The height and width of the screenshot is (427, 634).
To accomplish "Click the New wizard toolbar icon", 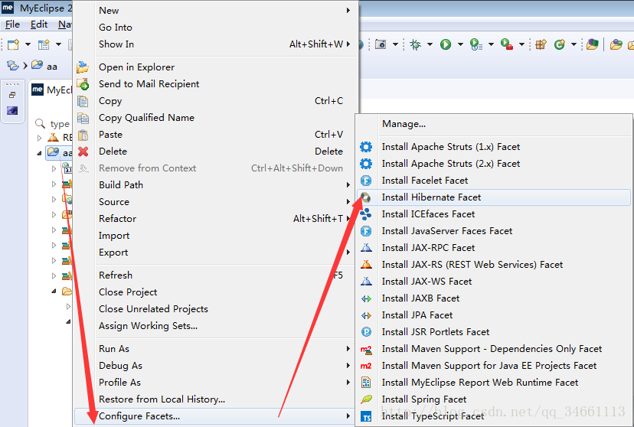I will coord(13,44).
